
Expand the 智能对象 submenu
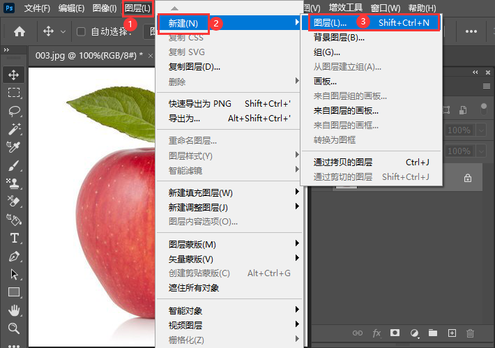(297, 310)
